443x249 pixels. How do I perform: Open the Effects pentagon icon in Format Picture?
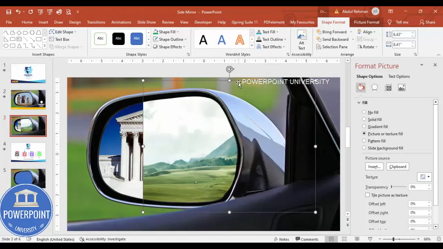click(x=374, y=88)
